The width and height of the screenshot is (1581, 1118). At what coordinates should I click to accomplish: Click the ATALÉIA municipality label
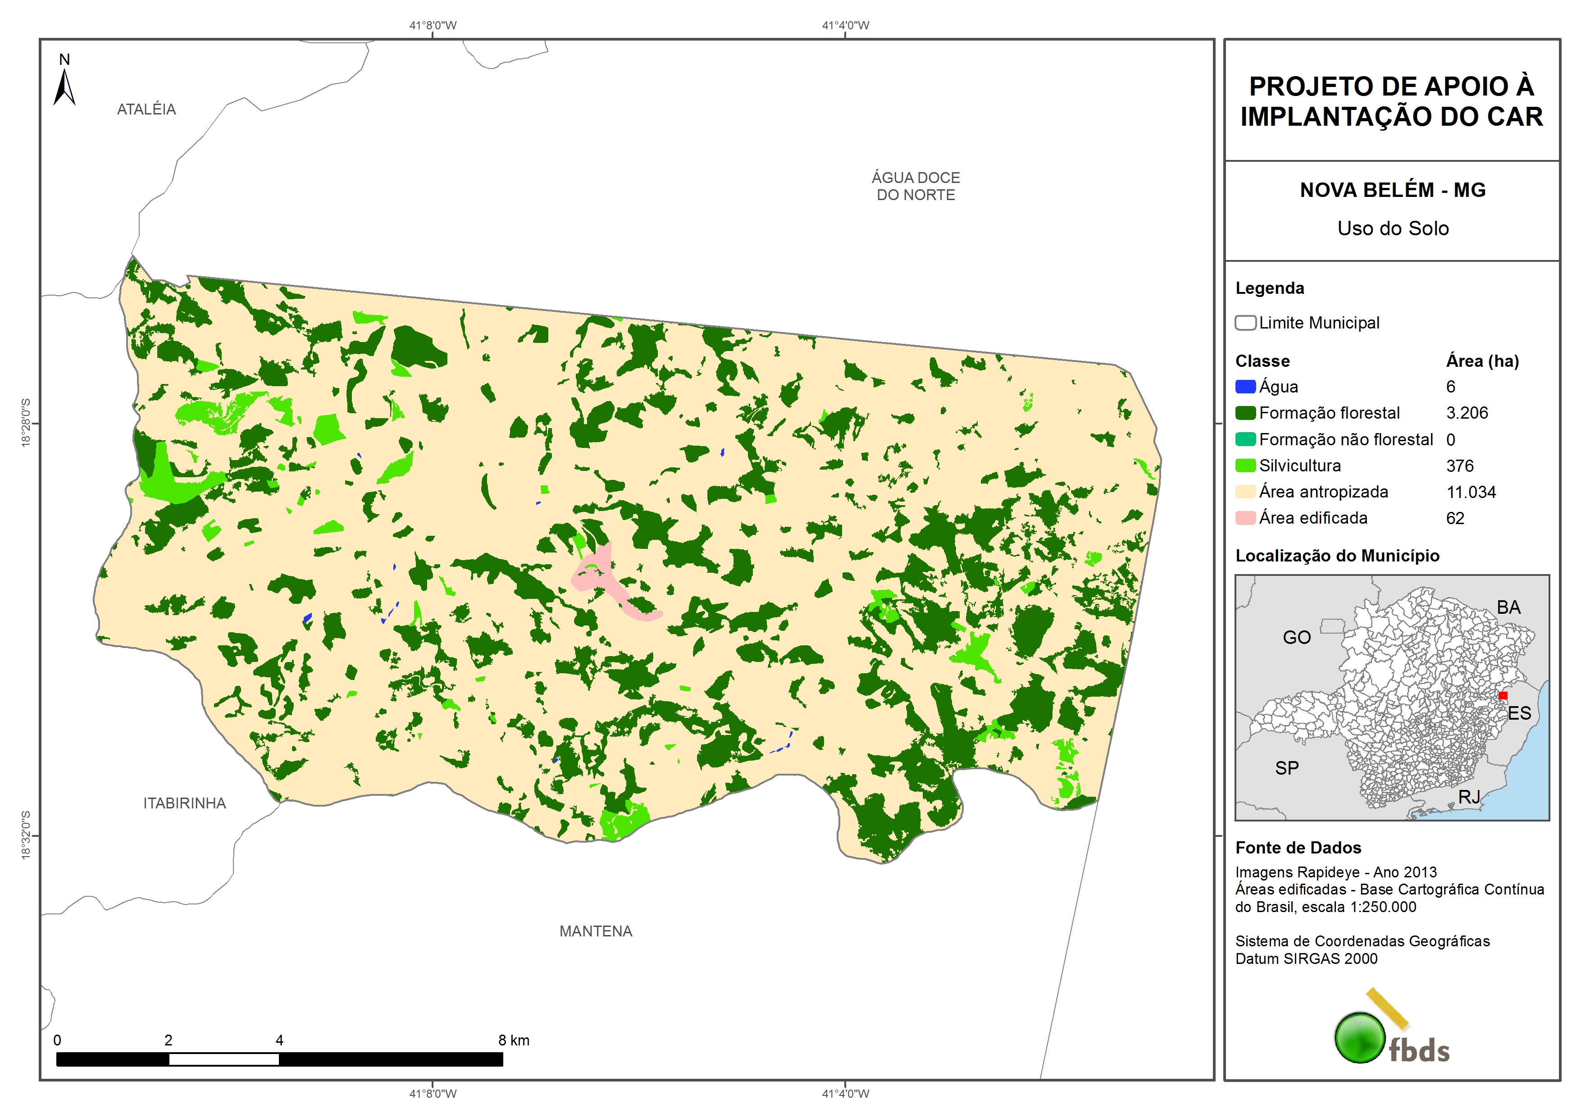coord(147,109)
